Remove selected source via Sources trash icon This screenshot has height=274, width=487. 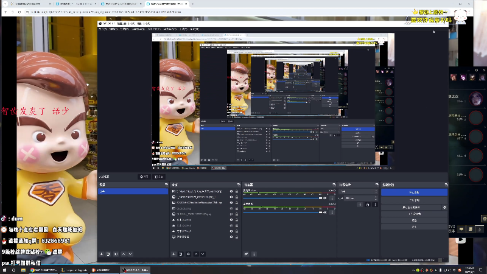coord(180,254)
